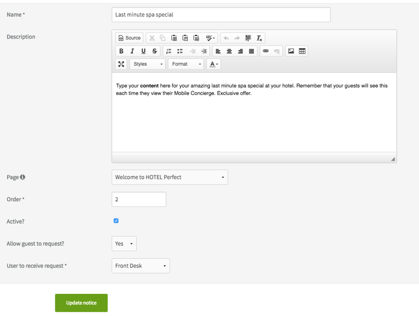Align text right
Image resolution: width=419 pixels, height=316 pixels.
[x=240, y=51]
